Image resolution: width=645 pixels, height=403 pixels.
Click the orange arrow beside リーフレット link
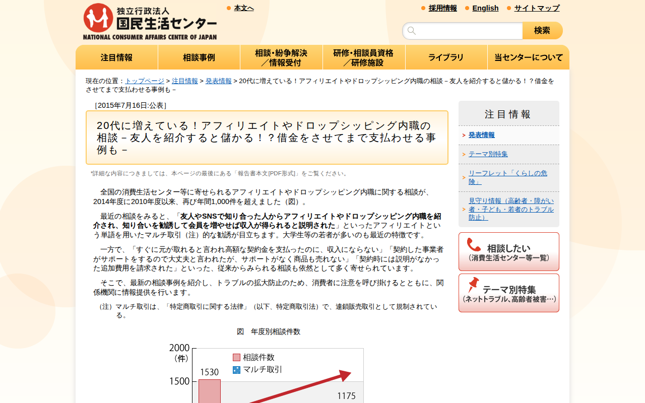[464, 177]
